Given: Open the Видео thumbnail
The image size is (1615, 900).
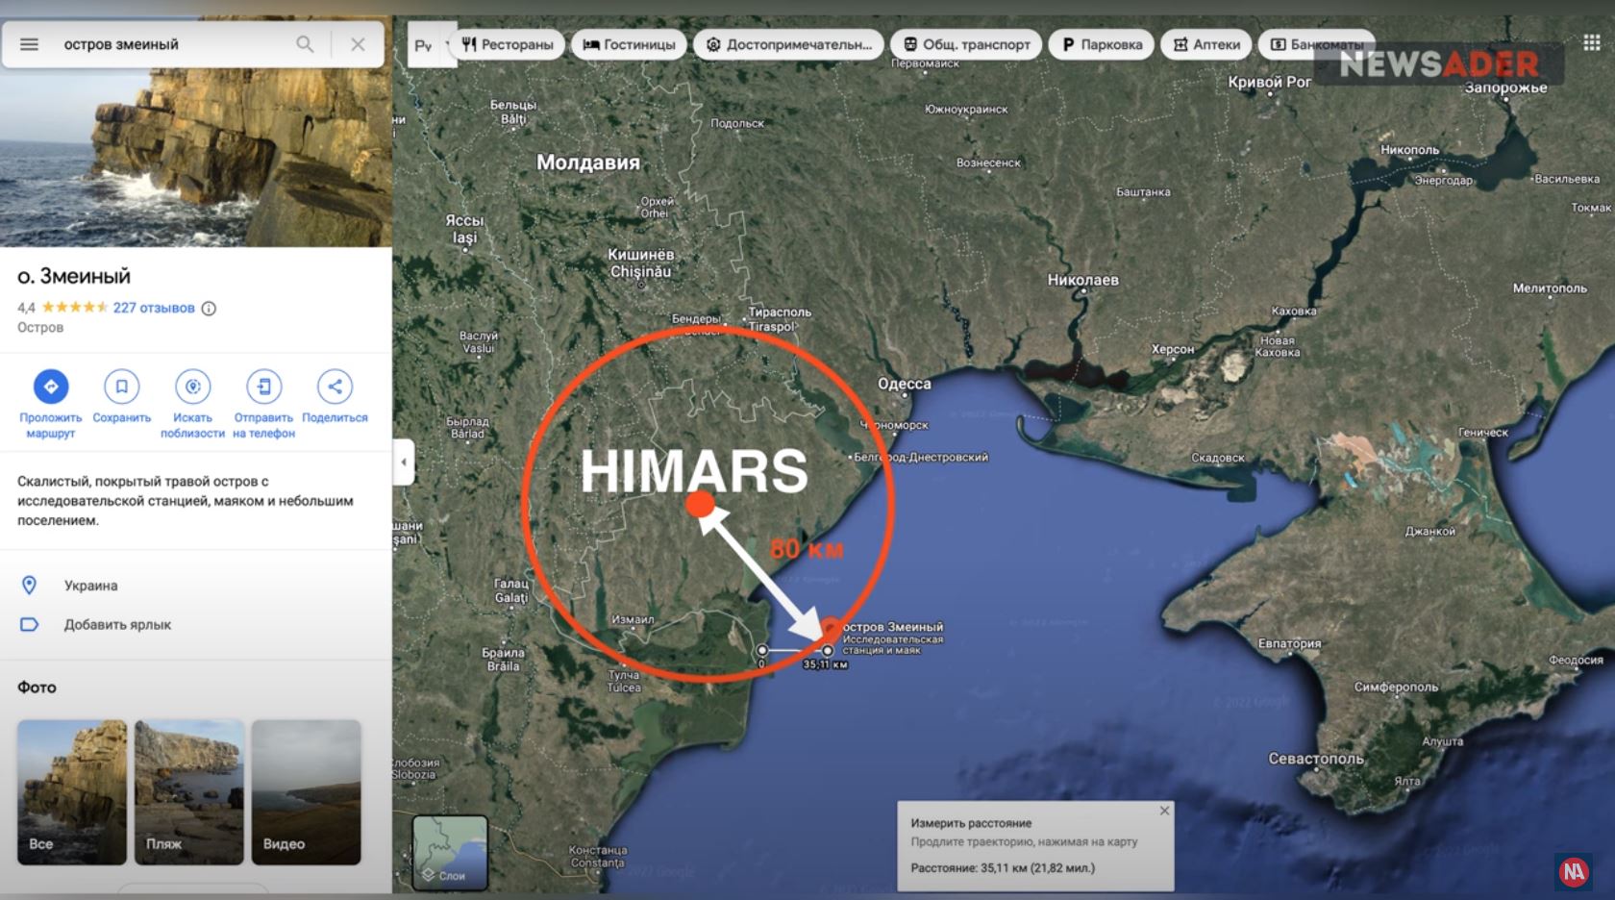Looking at the screenshot, I should pos(307,792).
